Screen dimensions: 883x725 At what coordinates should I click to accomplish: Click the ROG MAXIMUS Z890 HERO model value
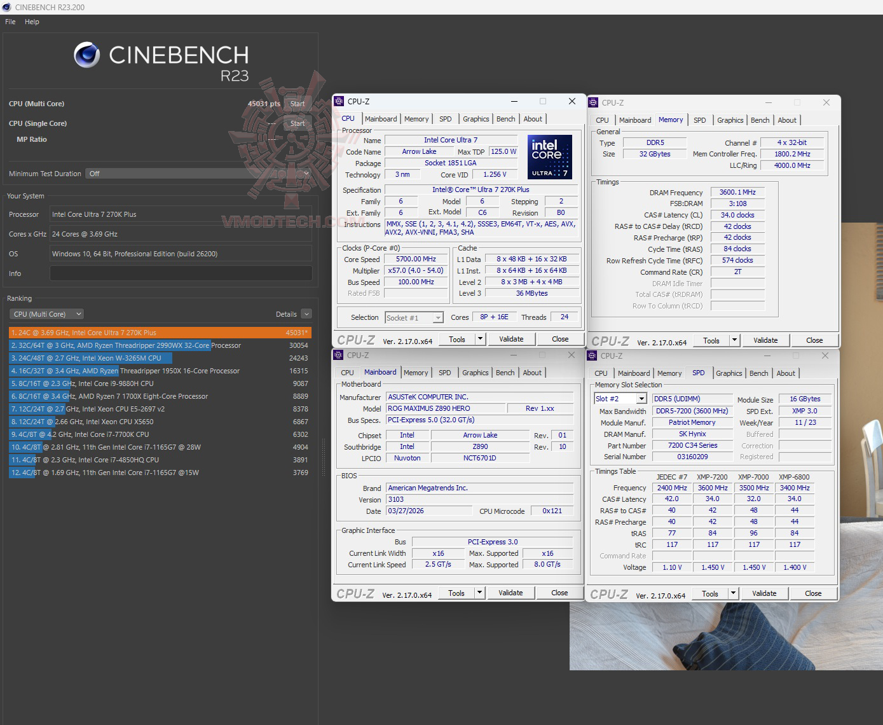(446, 408)
